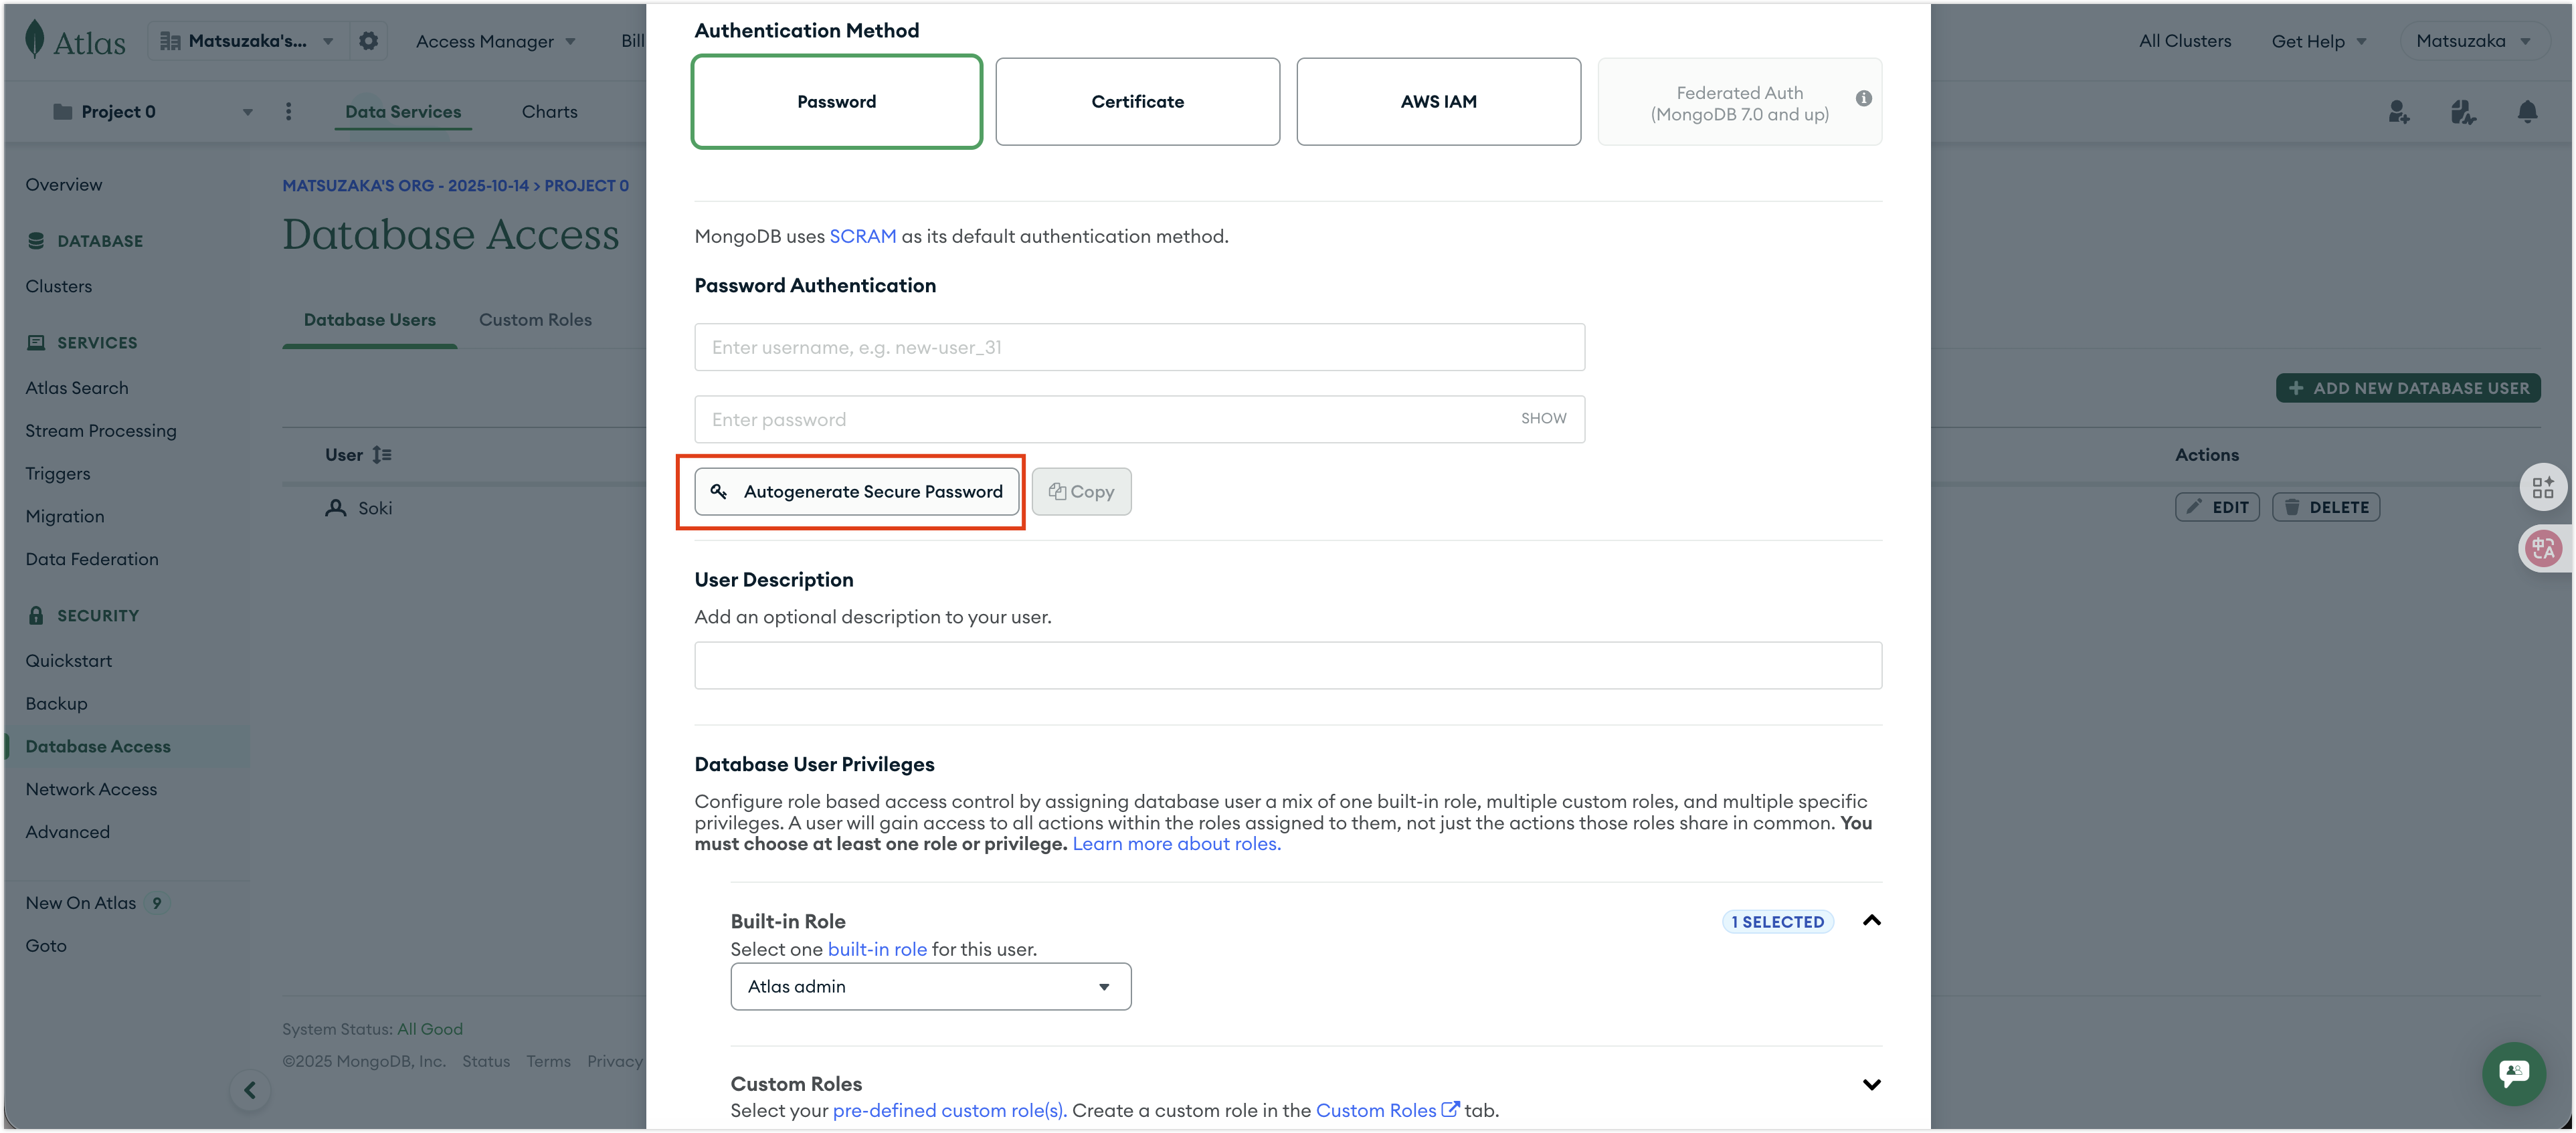Click the Atlas leaf logo
Image resolution: width=2576 pixels, height=1133 pixels.
tap(35, 40)
